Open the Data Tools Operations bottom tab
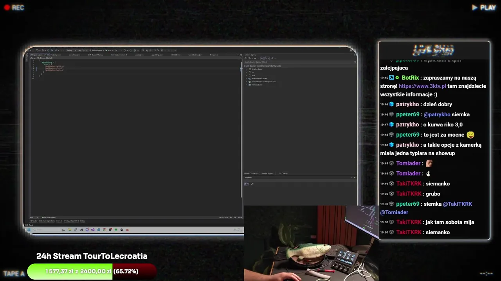The width and height of the screenshot is (501, 281). [47, 221]
